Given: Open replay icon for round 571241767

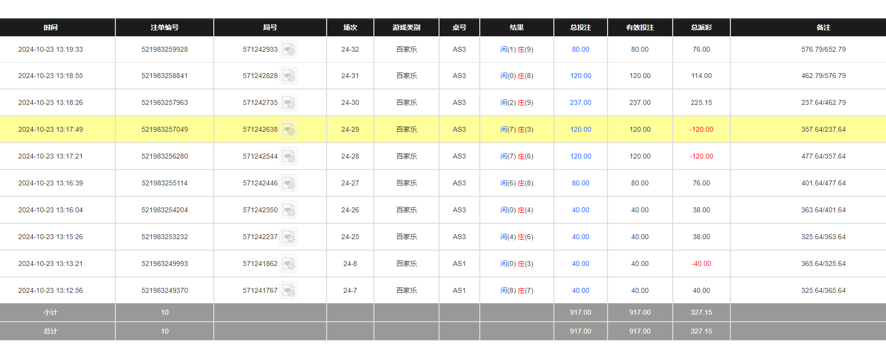Looking at the screenshot, I should (x=288, y=291).
